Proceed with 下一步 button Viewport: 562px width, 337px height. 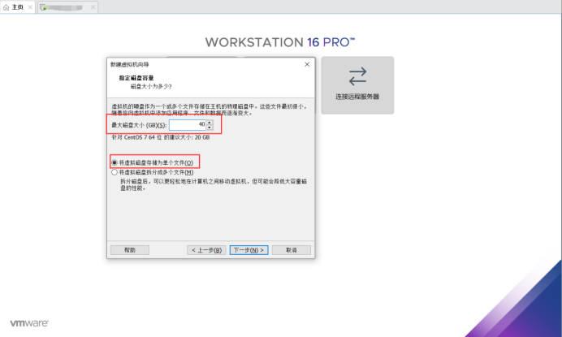[x=249, y=250]
